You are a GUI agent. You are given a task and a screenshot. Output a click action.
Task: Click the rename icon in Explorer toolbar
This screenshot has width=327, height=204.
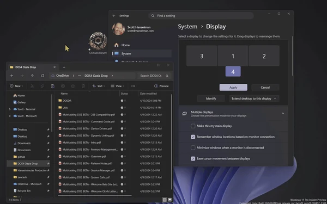(63, 86)
